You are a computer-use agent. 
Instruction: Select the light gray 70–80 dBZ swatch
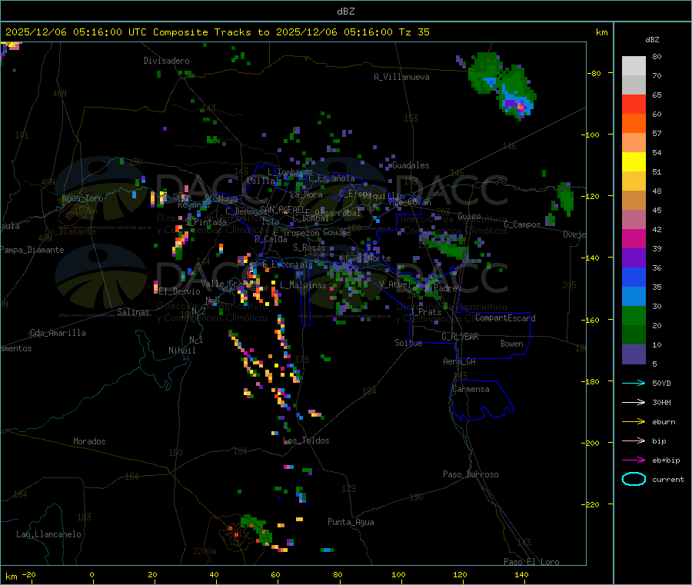[x=634, y=66]
